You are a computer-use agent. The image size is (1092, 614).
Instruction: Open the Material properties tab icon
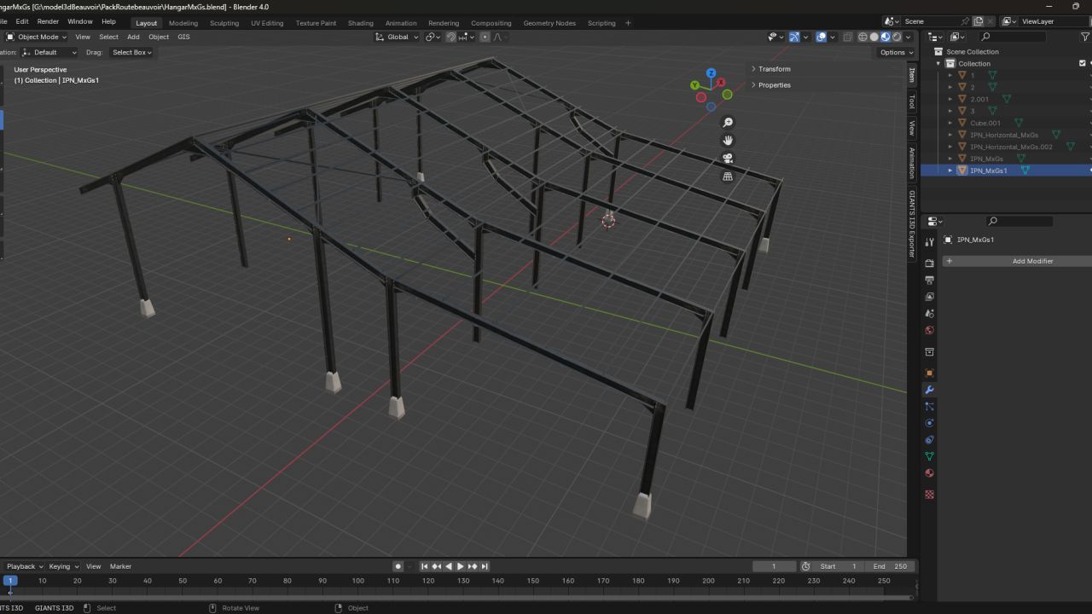tap(929, 473)
